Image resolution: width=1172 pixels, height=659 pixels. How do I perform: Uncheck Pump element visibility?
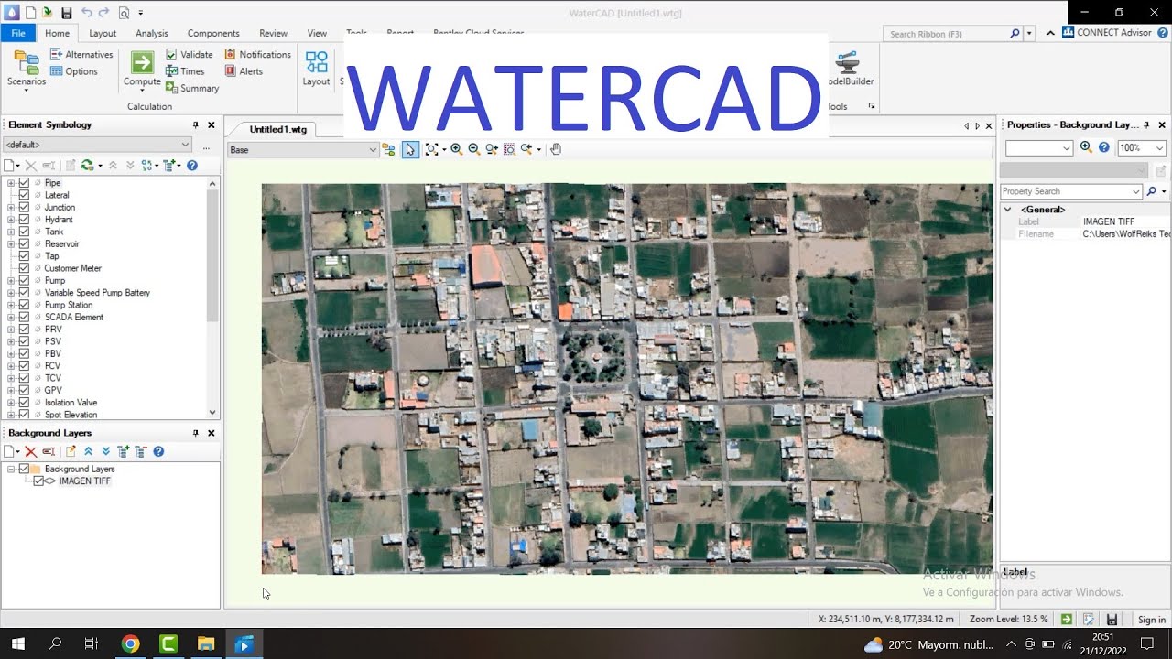pos(25,281)
